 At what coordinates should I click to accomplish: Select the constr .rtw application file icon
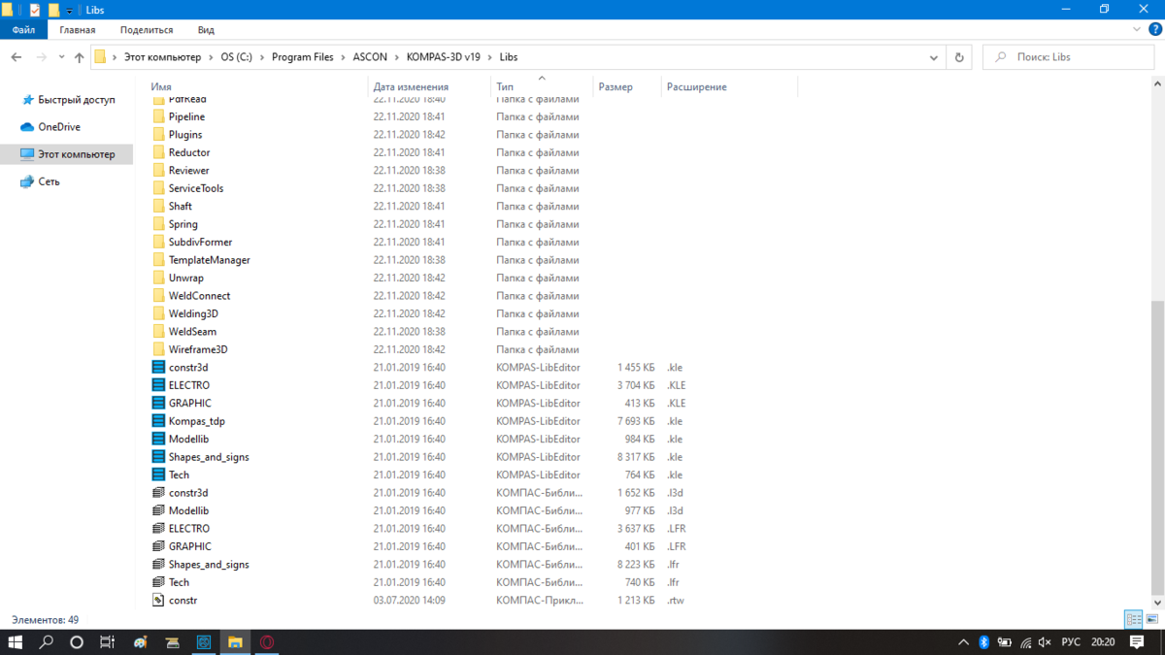(159, 600)
